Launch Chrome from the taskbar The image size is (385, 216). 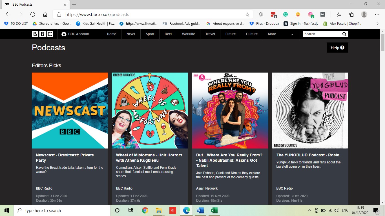click(x=145, y=210)
